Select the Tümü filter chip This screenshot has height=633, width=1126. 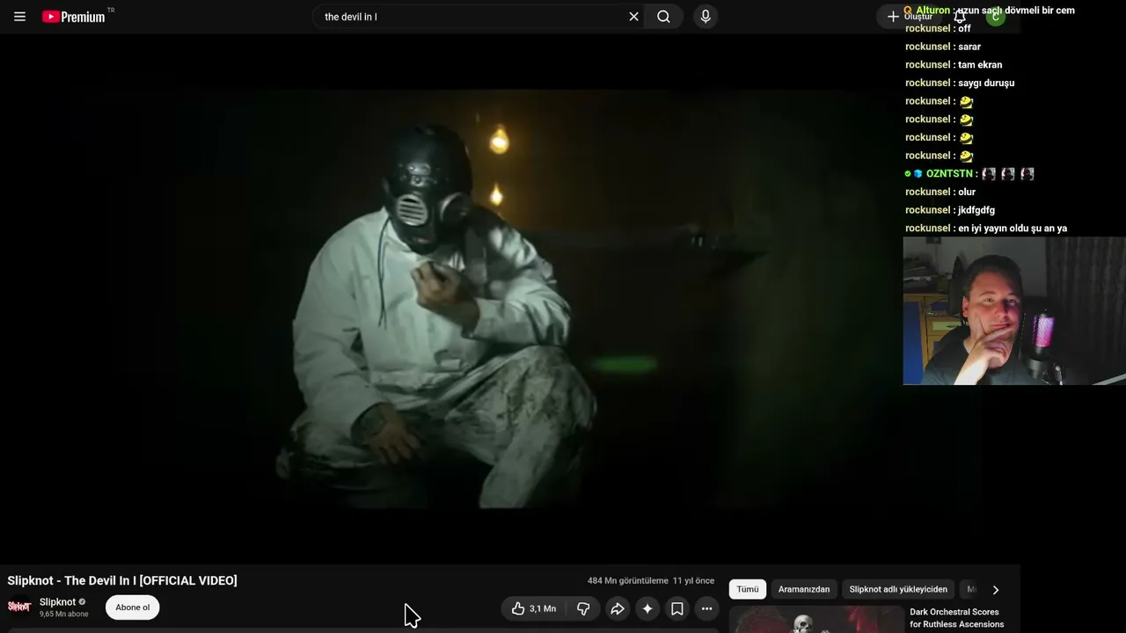[x=748, y=589]
